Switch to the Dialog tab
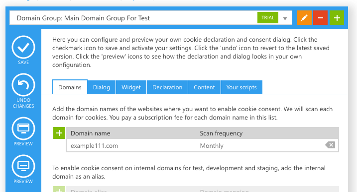Viewport: 357px width, 192px height. point(102,87)
